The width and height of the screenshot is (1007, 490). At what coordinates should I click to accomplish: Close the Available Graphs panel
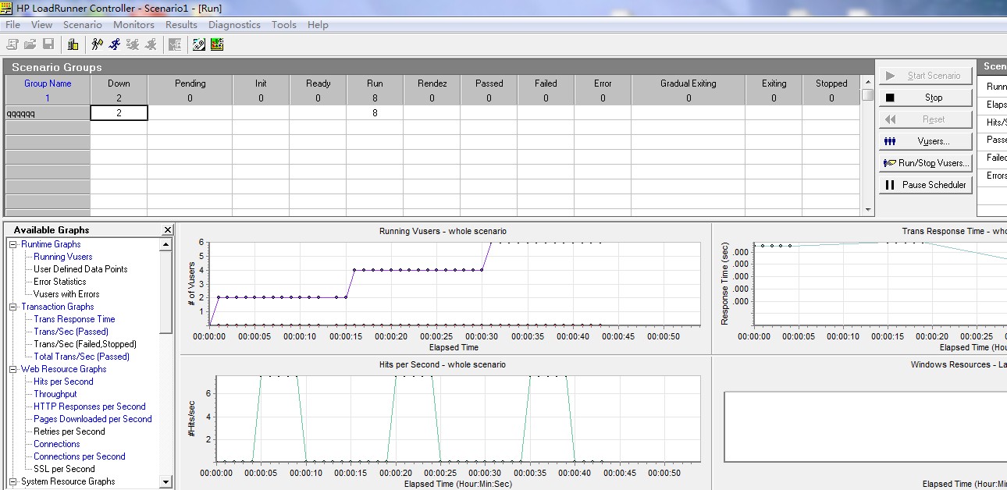[168, 229]
